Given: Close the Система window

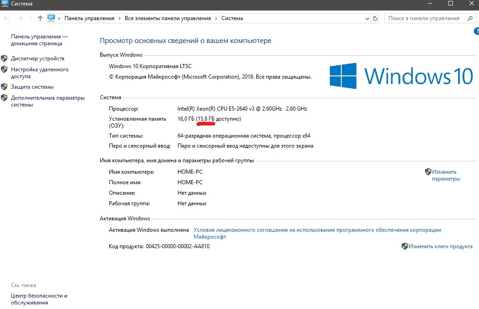Looking at the screenshot, I should (x=471, y=4).
